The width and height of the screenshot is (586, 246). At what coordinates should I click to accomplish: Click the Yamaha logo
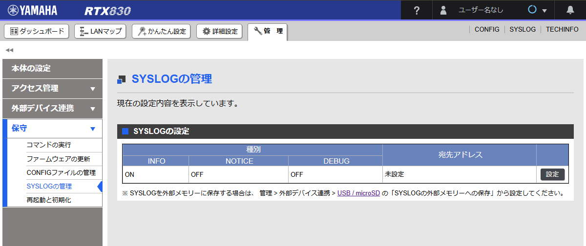32,10
